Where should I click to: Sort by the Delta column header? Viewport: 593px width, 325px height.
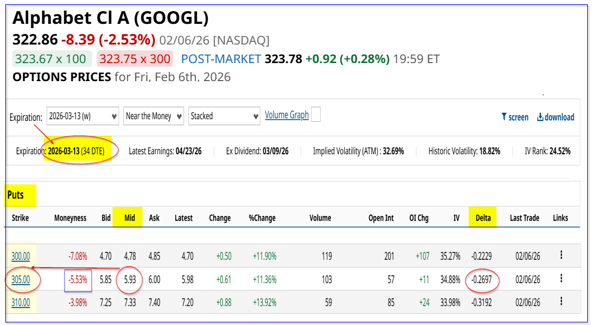(483, 218)
